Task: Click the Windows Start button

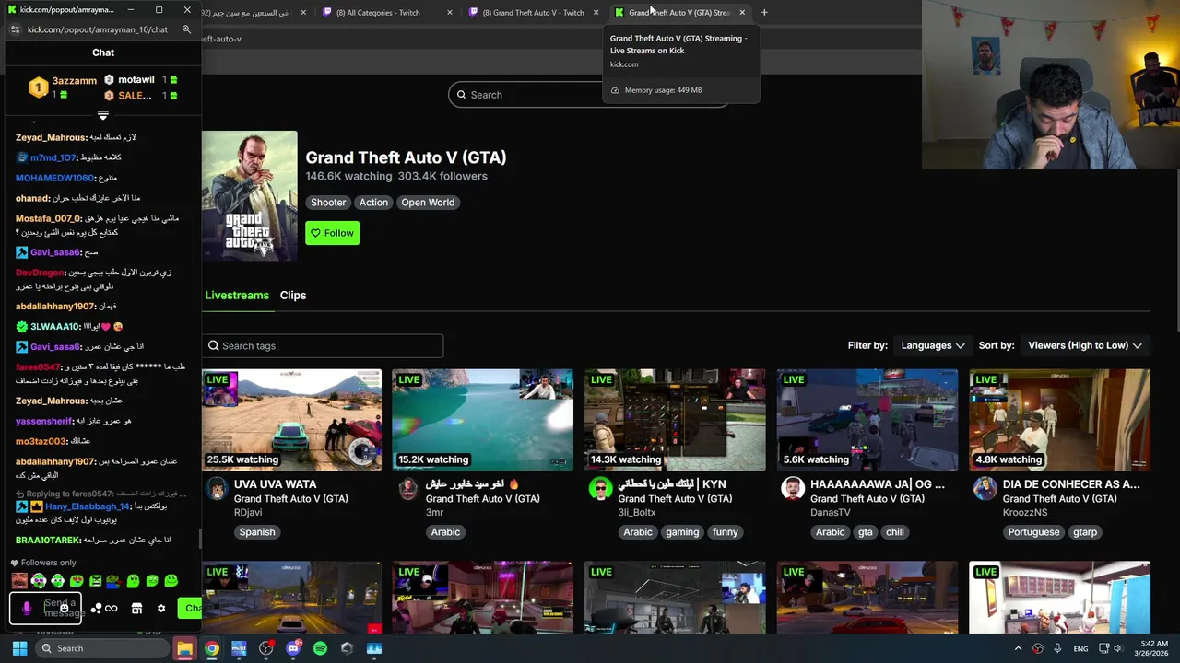Action: point(19,648)
